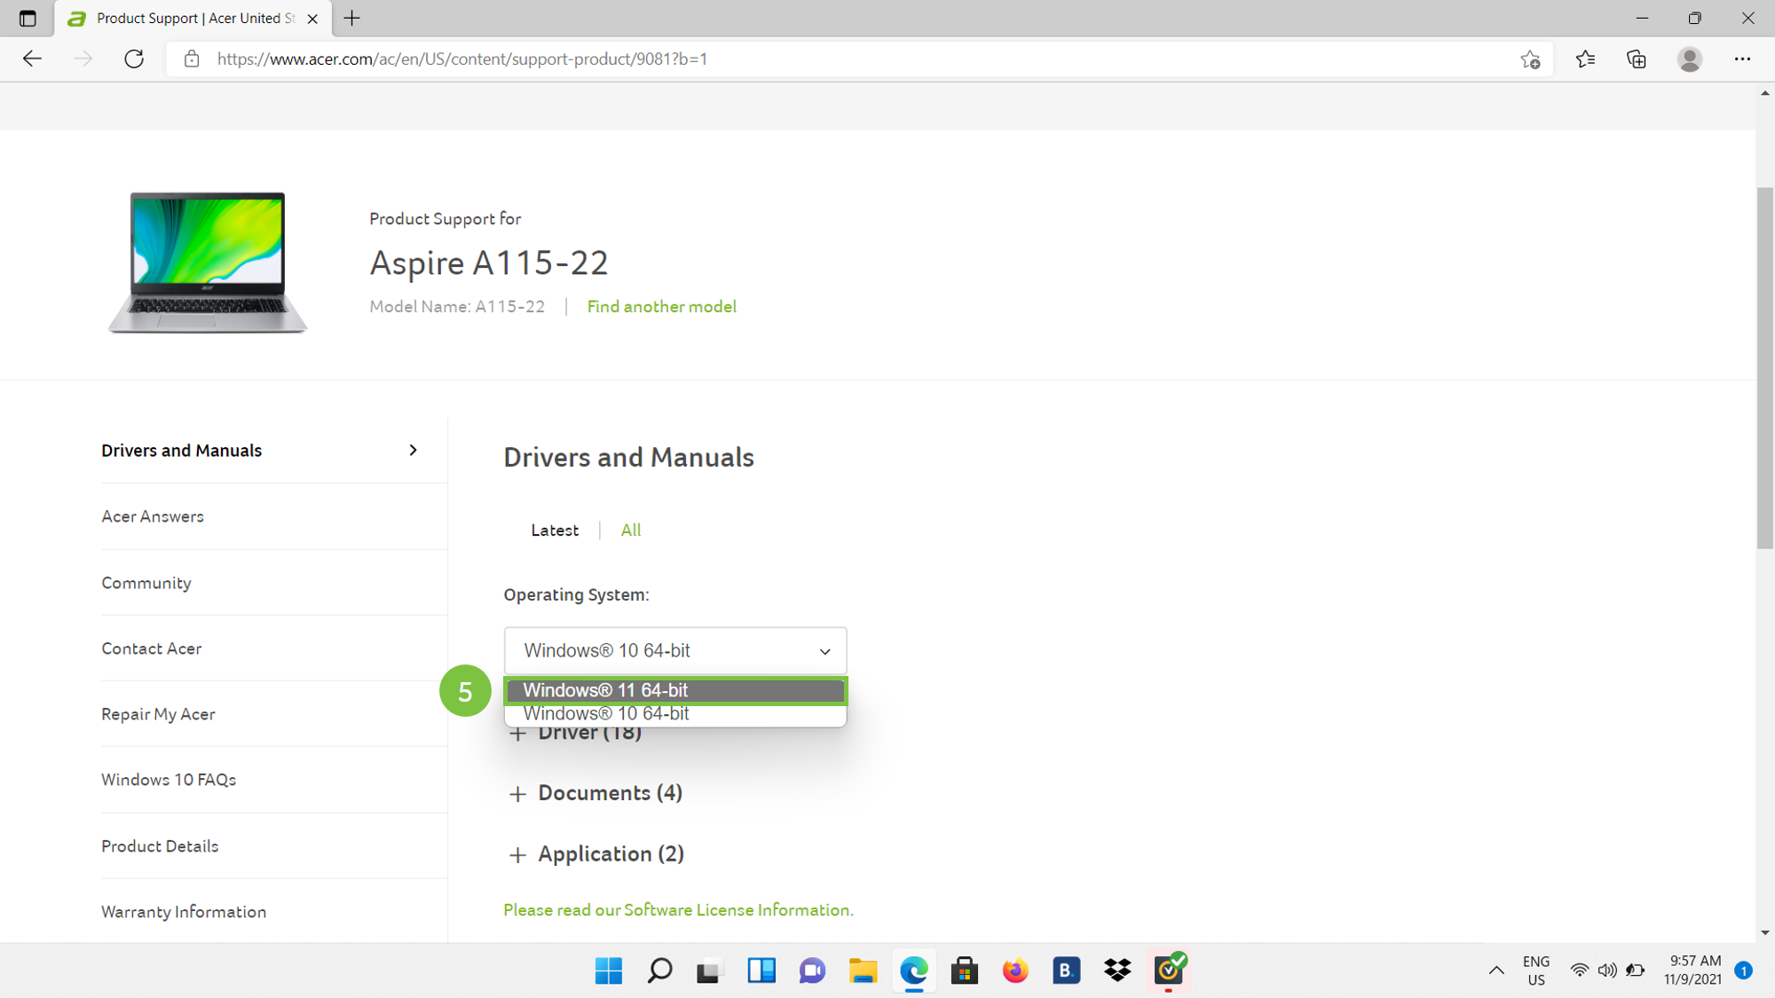The width and height of the screenshot is (1775, 998).
Task: Expand the Documents (4) section
Action: point(609,793)
